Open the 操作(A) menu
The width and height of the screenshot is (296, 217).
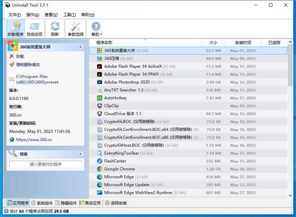coord(33,15)
